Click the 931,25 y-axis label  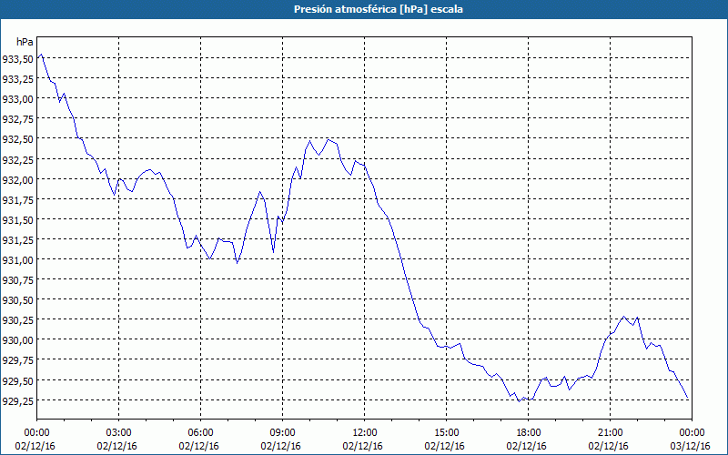[18, 239]
